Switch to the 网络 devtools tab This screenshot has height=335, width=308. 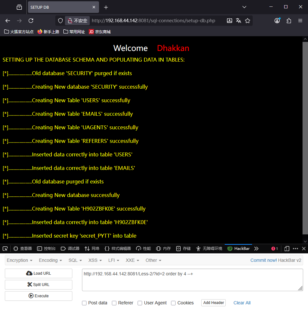[x=92, y=249]
